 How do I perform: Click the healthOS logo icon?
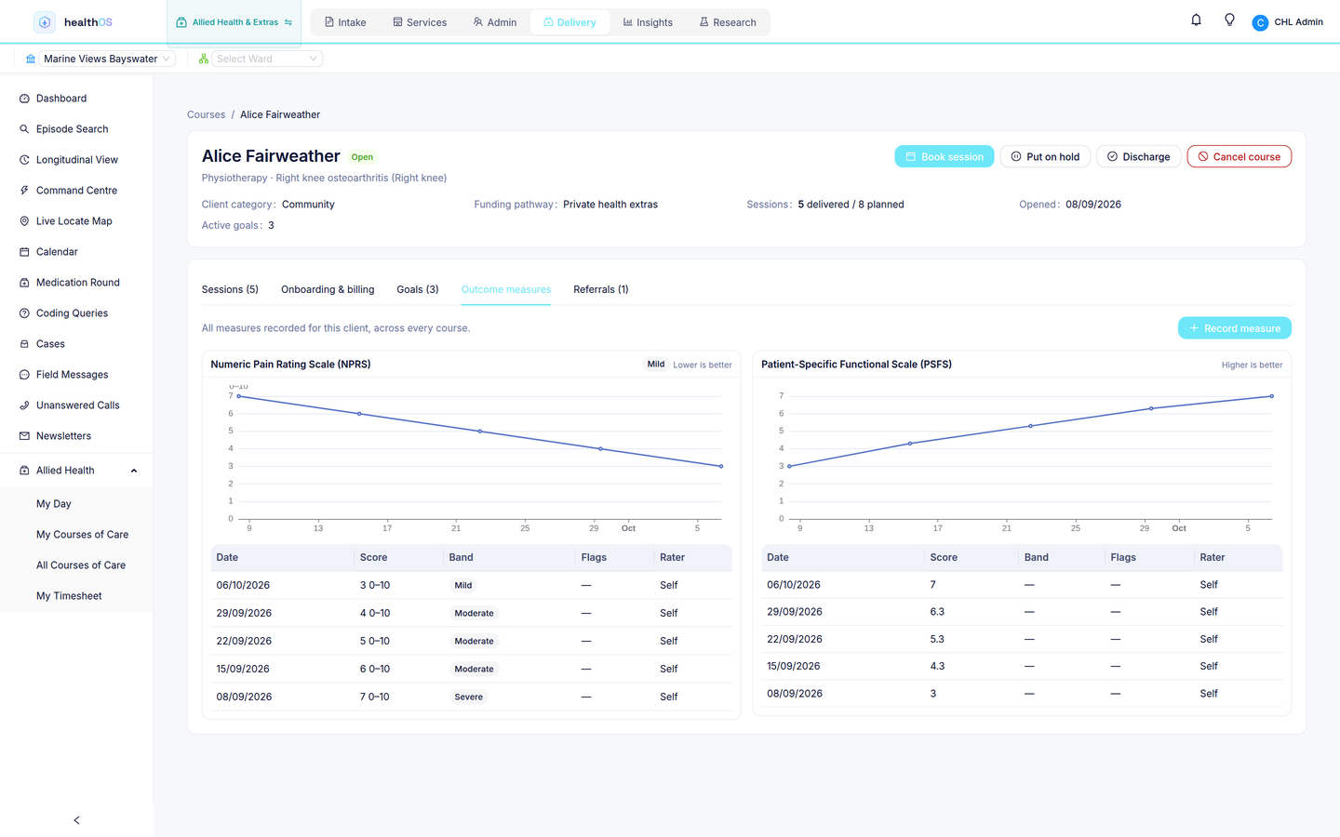45,22
